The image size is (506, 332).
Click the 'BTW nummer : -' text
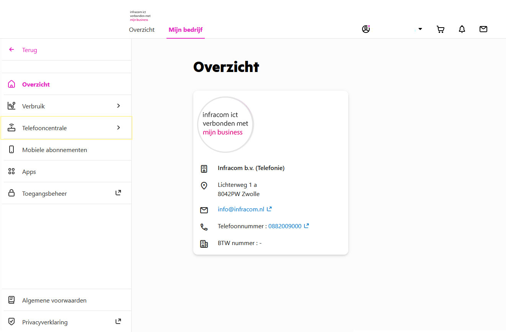pos(240,243)
